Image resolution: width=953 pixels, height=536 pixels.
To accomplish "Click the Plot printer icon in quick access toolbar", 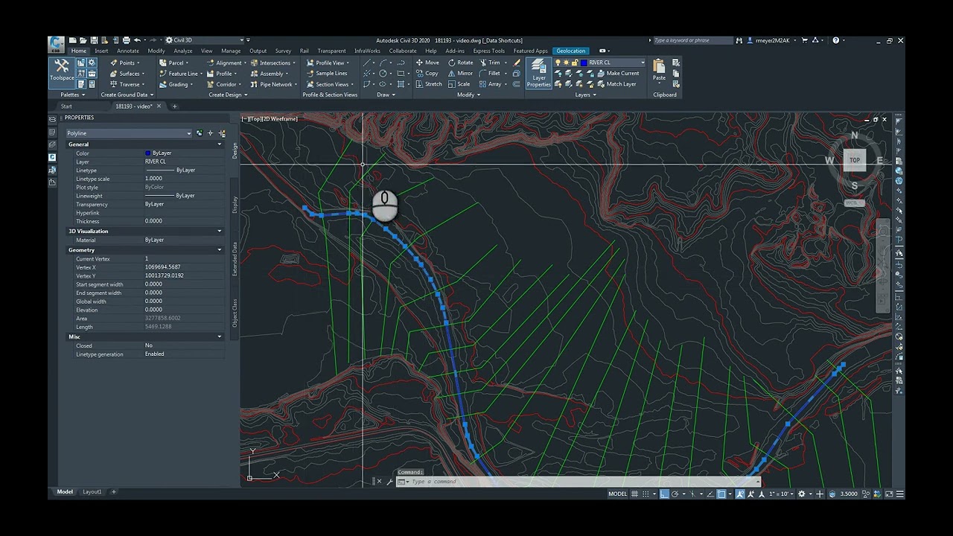I will pos(126,40).
